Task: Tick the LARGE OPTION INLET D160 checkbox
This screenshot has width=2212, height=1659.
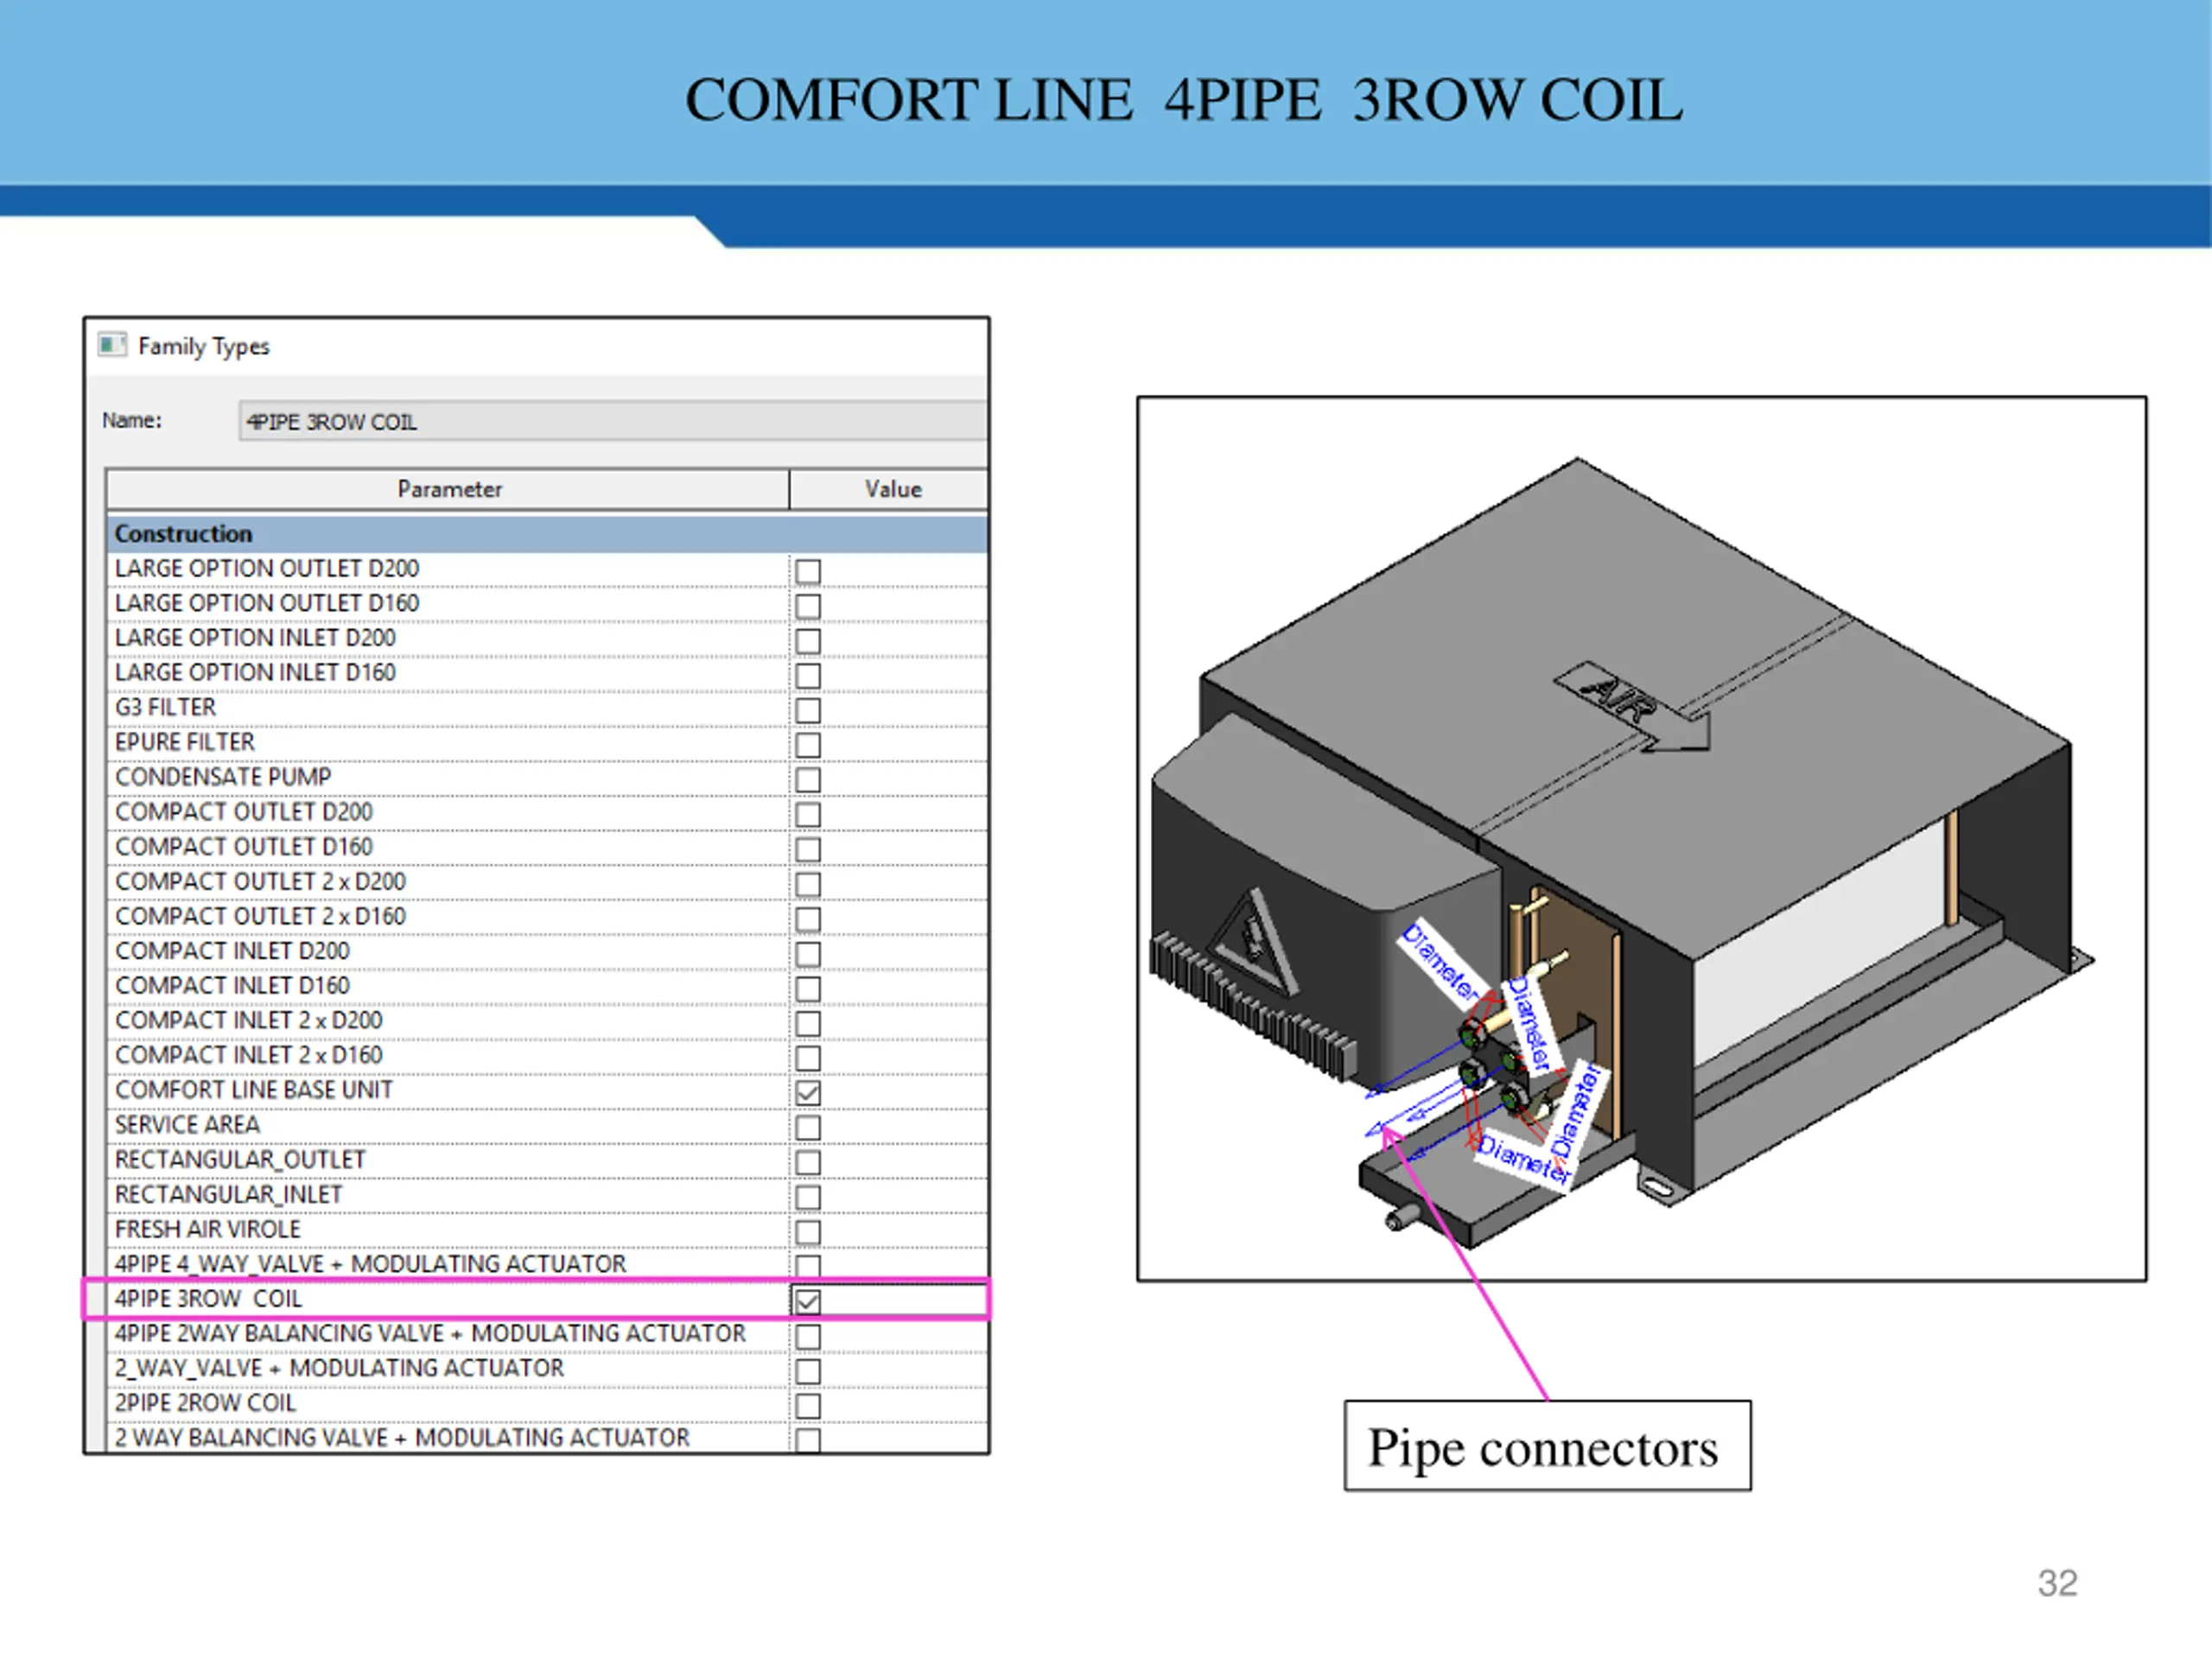Action: coord(807,676)
